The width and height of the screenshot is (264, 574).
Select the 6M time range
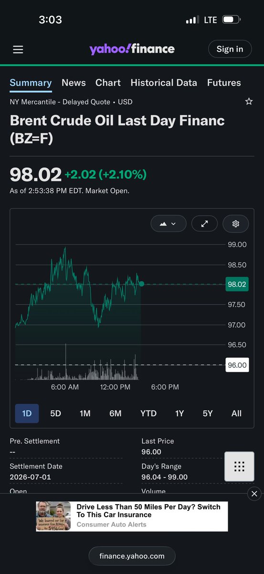[x=116, y=413]
